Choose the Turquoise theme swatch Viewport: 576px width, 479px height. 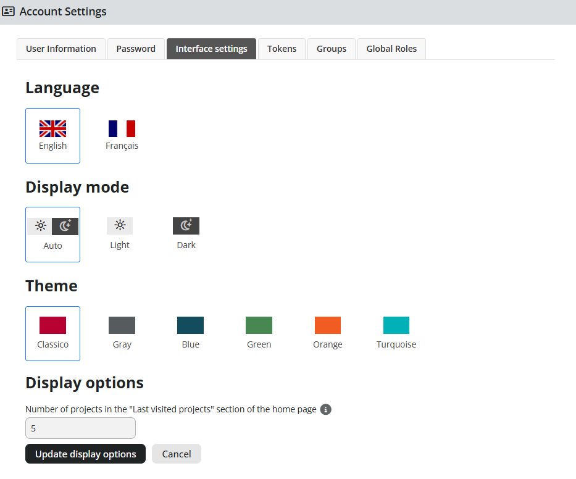coord(396,325)
